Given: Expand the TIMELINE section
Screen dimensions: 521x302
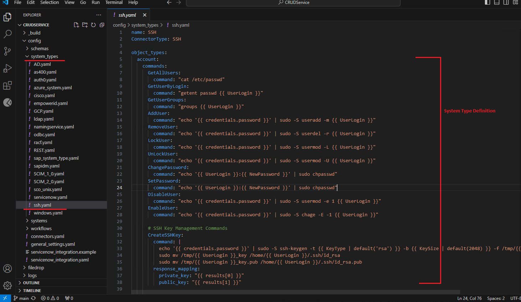Looking at the screenshot, I should point(61,291).
